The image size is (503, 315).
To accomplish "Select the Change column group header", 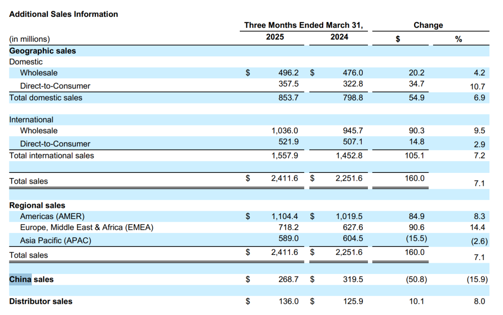I will (428, 25).
